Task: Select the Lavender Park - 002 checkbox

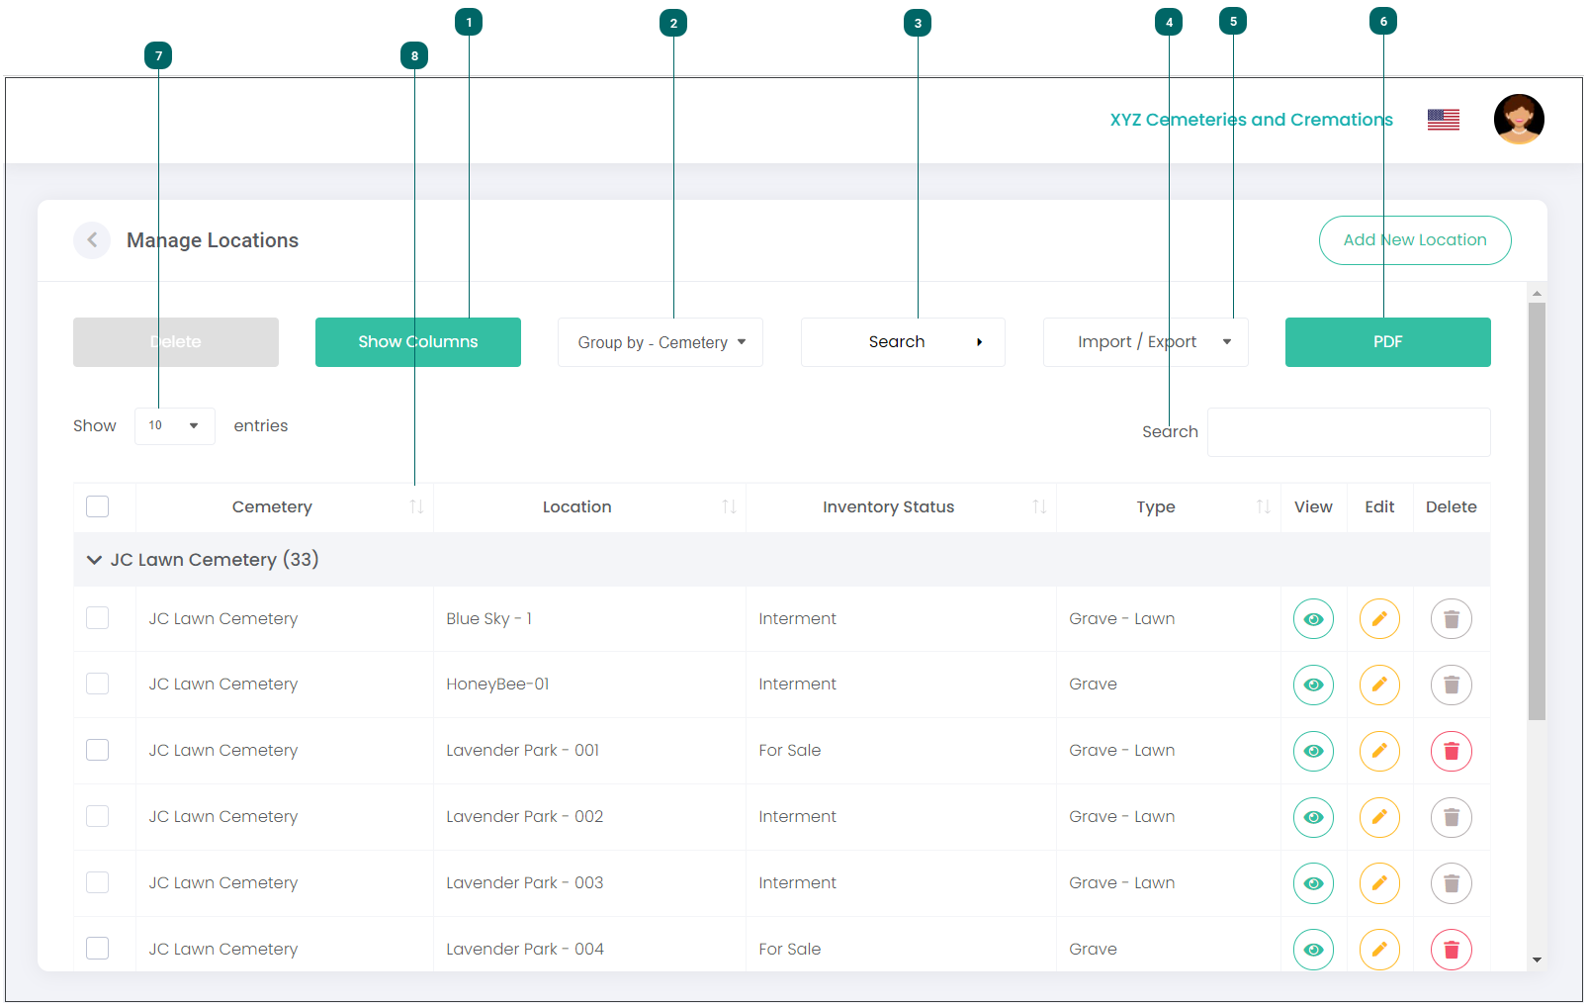Action: 98,816
